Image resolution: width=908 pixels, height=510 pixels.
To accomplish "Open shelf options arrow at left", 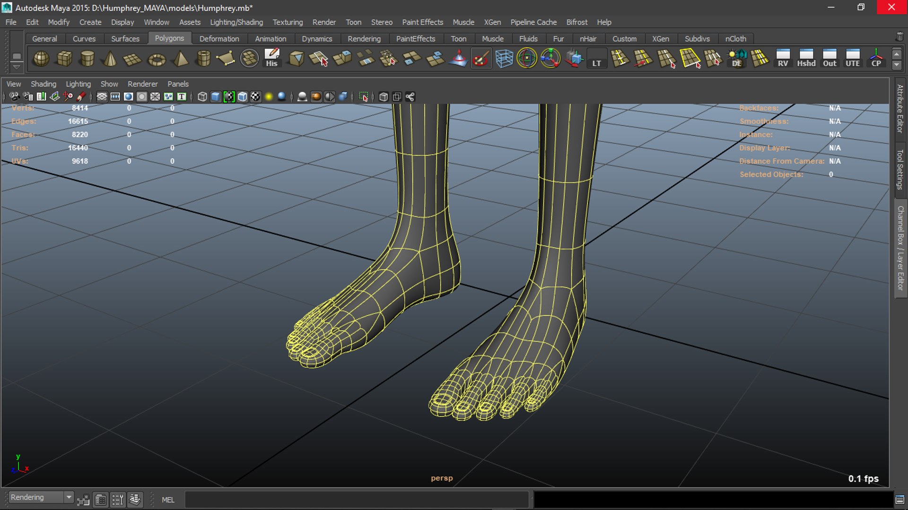I will [17, 67].
